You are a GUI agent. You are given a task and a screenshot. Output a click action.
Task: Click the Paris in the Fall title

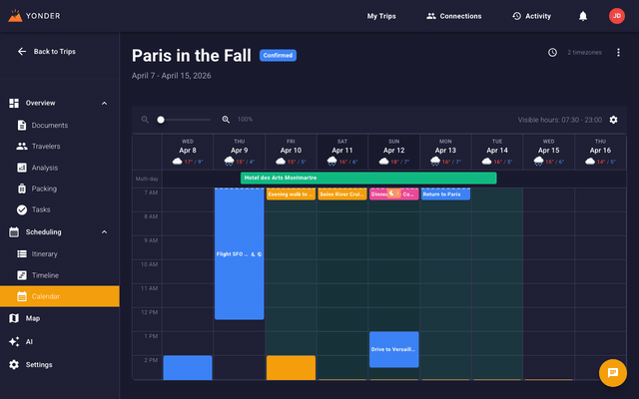tap(191, 56)
